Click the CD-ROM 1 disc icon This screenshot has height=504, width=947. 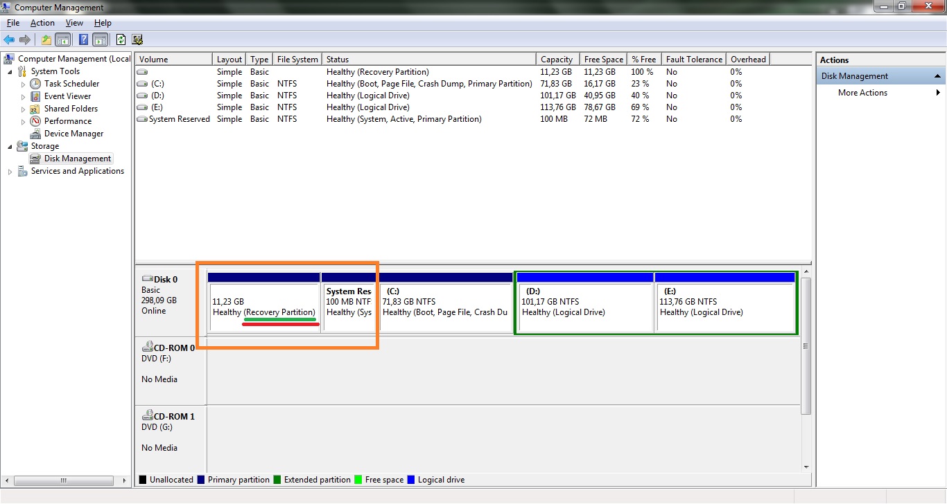148,416
